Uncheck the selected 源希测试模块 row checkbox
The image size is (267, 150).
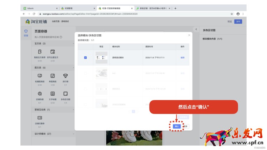click(85, 57)
